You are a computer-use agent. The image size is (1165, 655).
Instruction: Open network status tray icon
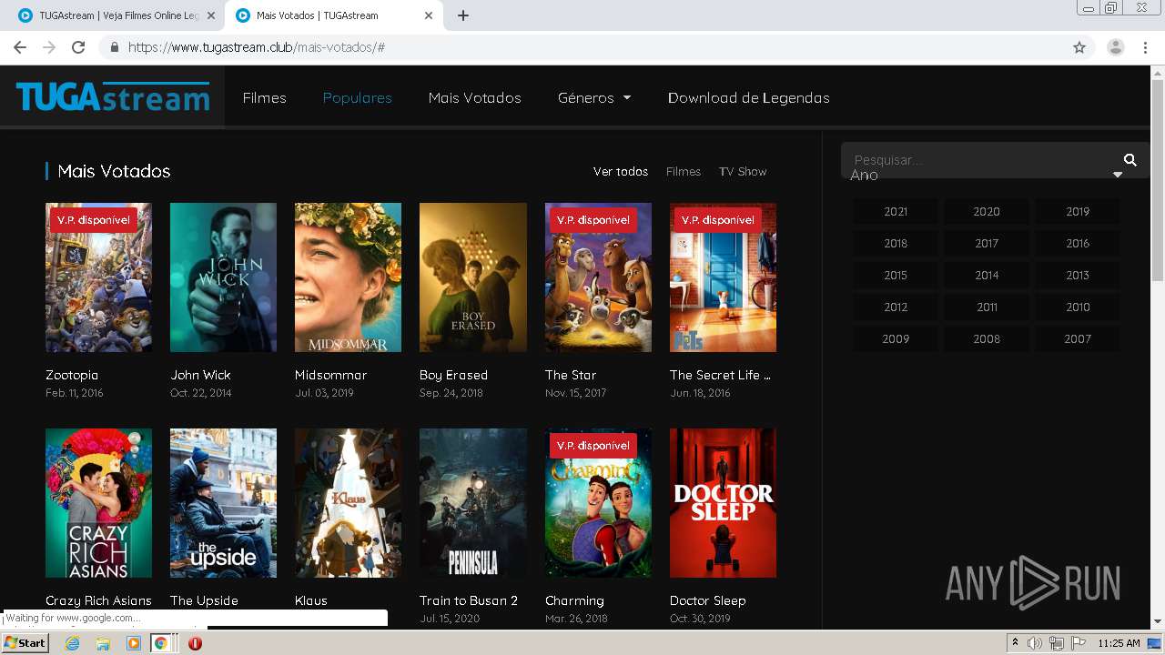(1056, 643)
